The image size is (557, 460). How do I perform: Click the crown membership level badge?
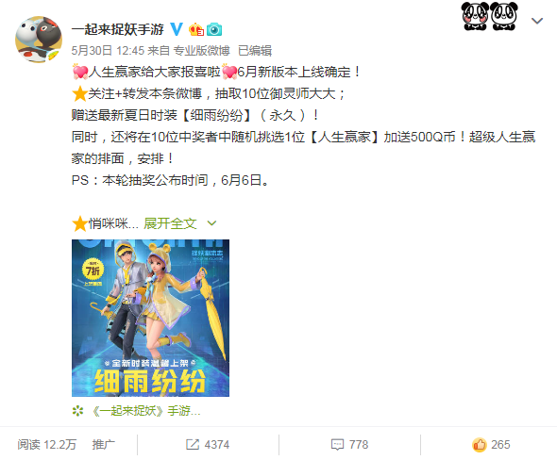(196, 29)
